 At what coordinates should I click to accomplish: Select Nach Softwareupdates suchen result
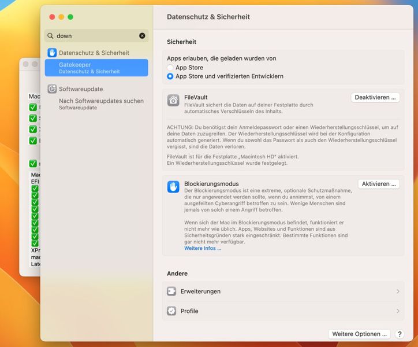pyautogui.click(x=96, y=104)
